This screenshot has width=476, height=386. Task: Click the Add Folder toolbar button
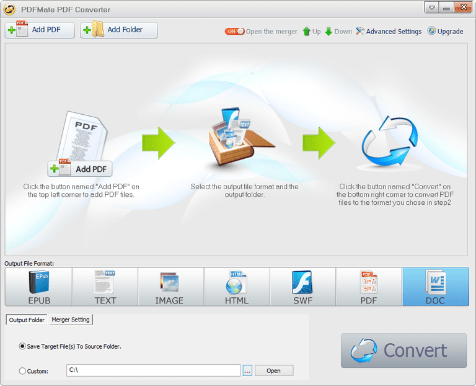(x=119, y=30)
